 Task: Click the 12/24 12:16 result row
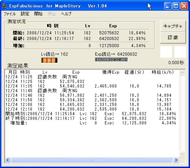89,109
